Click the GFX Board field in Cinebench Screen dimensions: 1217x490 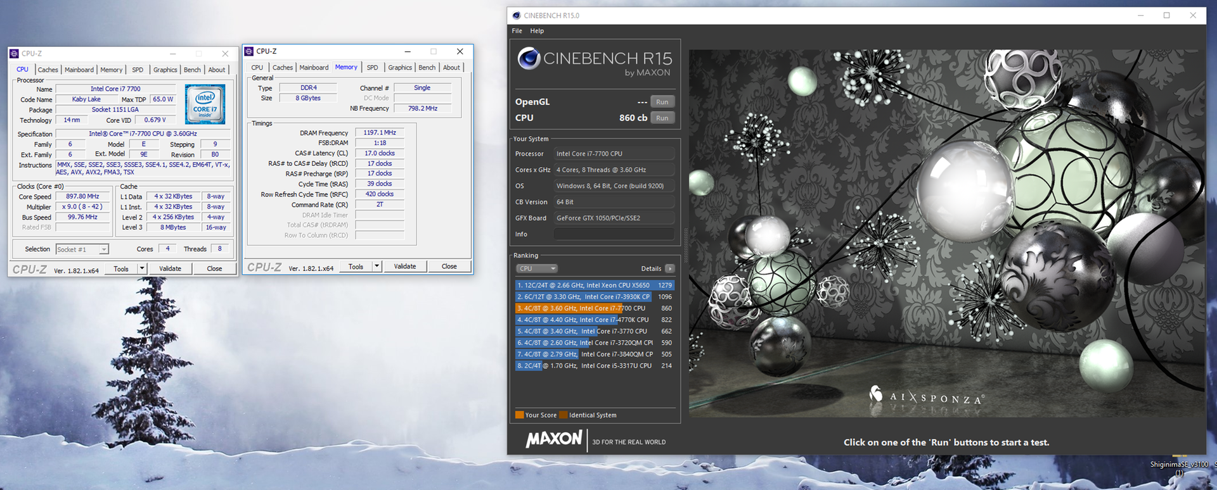click(614, 218)
